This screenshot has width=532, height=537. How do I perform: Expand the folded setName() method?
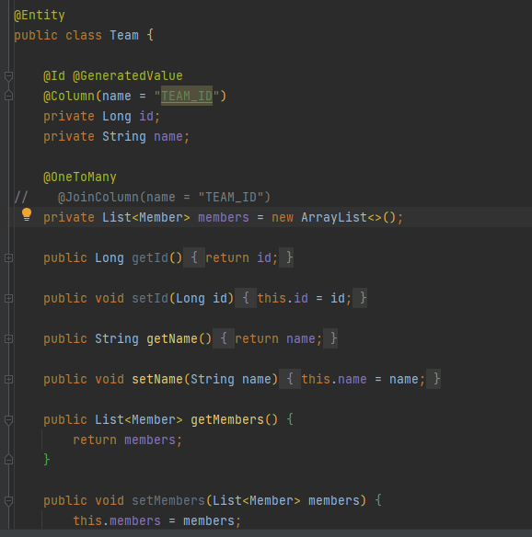point(9,379)
